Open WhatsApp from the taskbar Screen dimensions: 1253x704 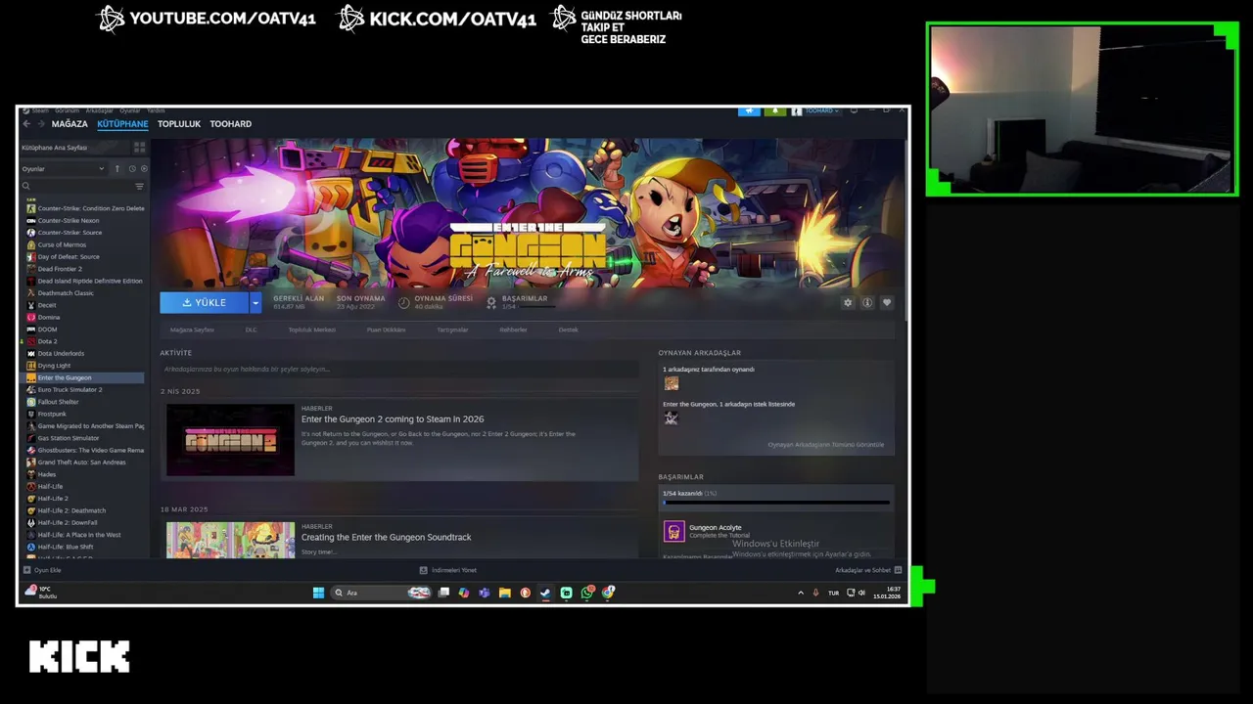pos(587,593)
